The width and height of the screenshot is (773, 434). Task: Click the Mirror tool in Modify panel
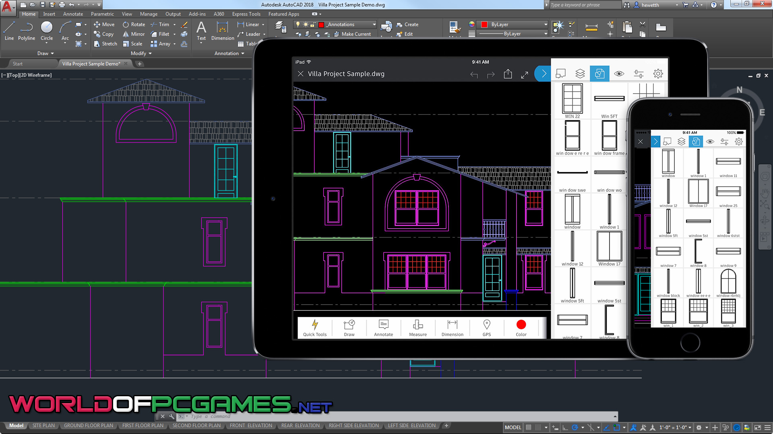134,33
